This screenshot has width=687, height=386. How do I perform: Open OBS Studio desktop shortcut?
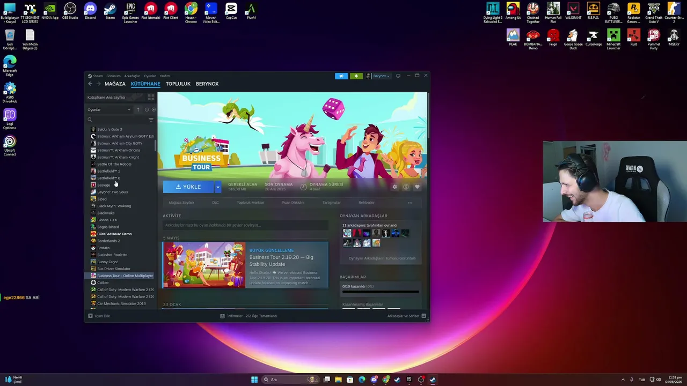(70, 11)
